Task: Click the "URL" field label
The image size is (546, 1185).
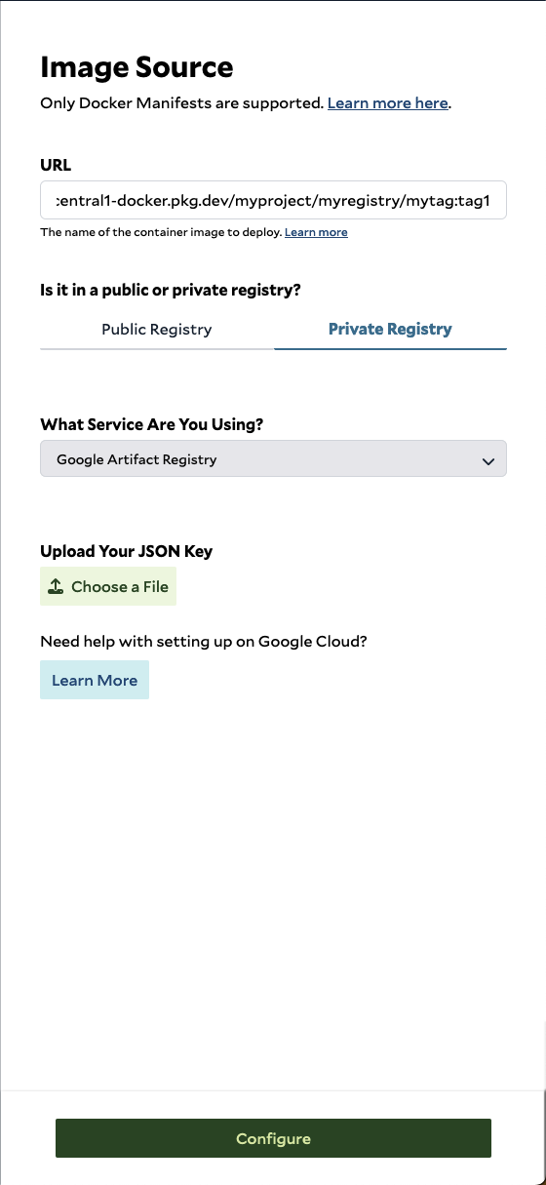Action: 56,165
